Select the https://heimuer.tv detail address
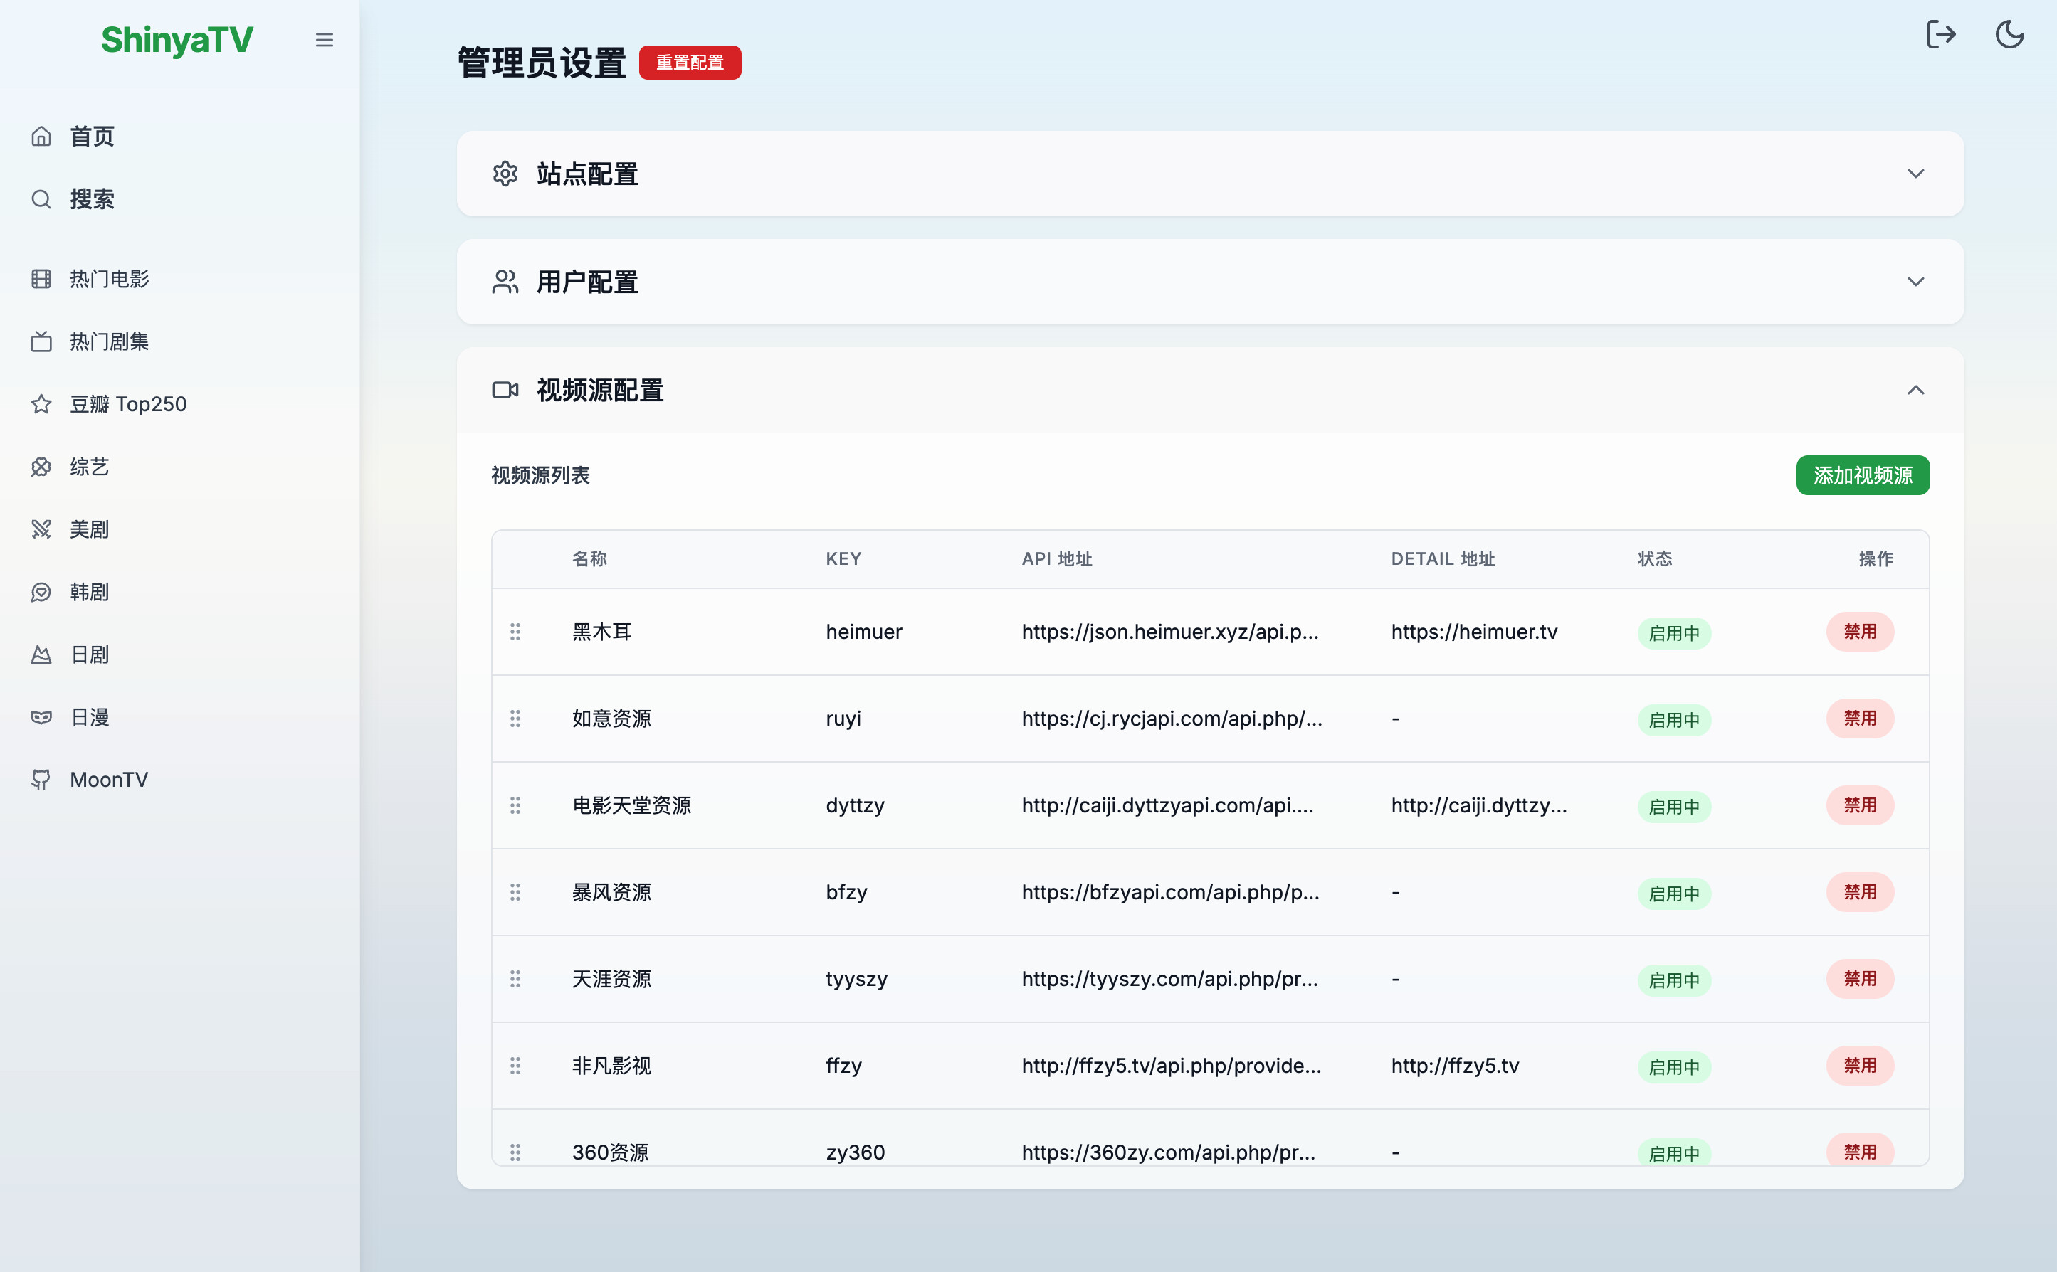This screenshot has height=1272, width=2057. [x=1474, y=632]
